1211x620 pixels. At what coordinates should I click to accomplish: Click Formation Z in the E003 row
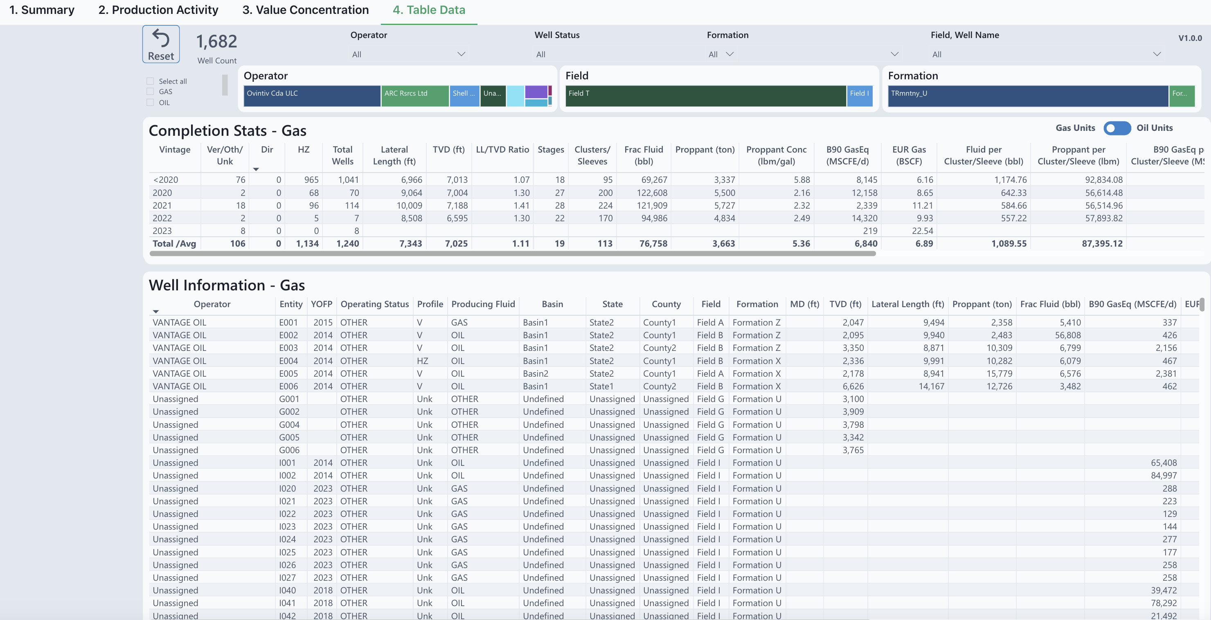756,348
